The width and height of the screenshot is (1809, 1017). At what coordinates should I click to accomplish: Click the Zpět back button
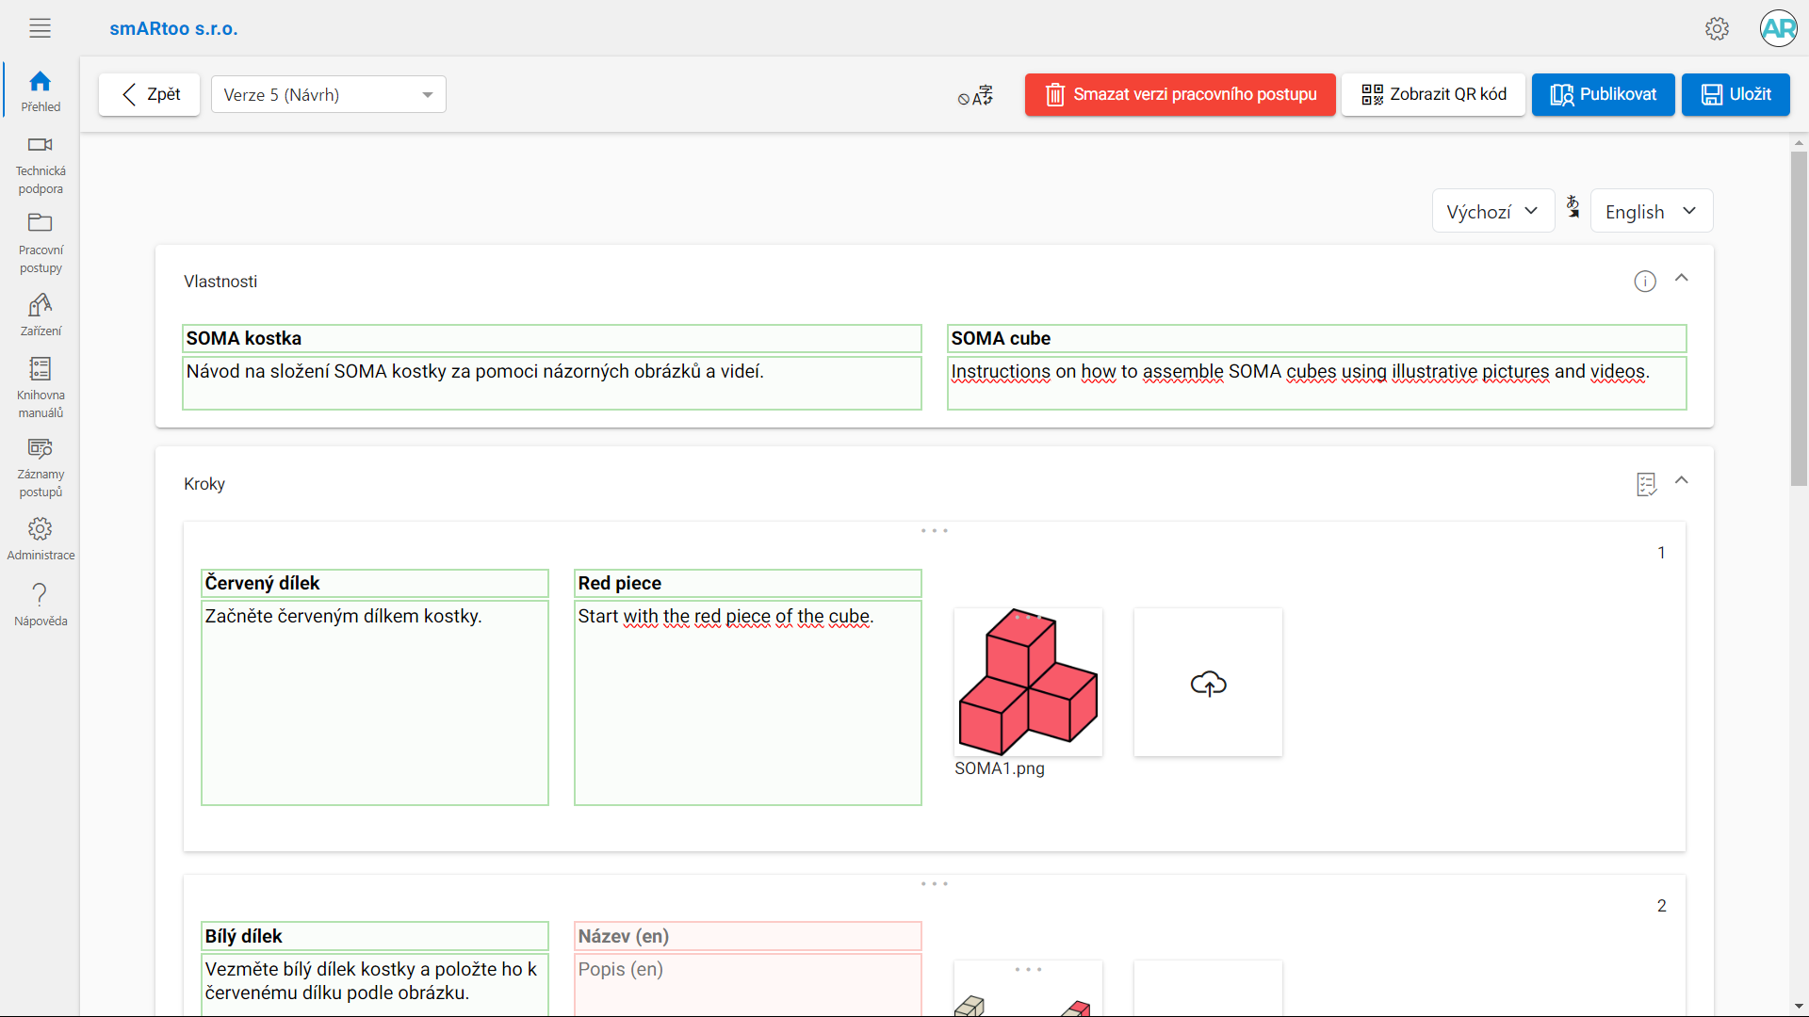149,94
